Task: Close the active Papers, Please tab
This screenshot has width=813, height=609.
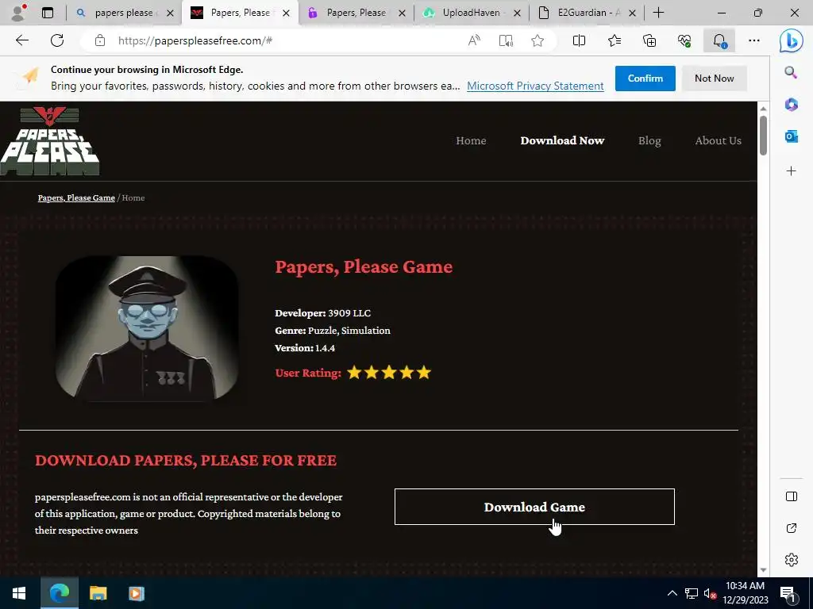Action: click(x=286, y=13)
